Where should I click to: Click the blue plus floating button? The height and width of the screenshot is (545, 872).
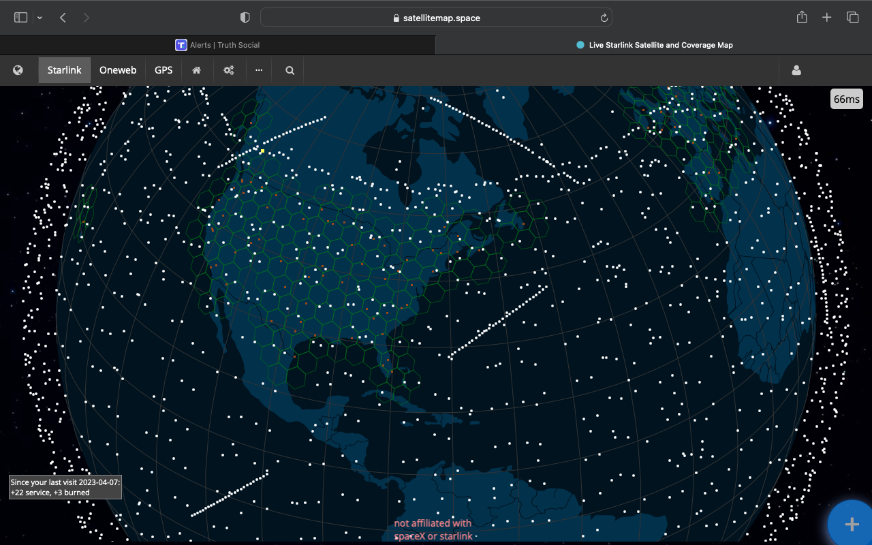852,523
